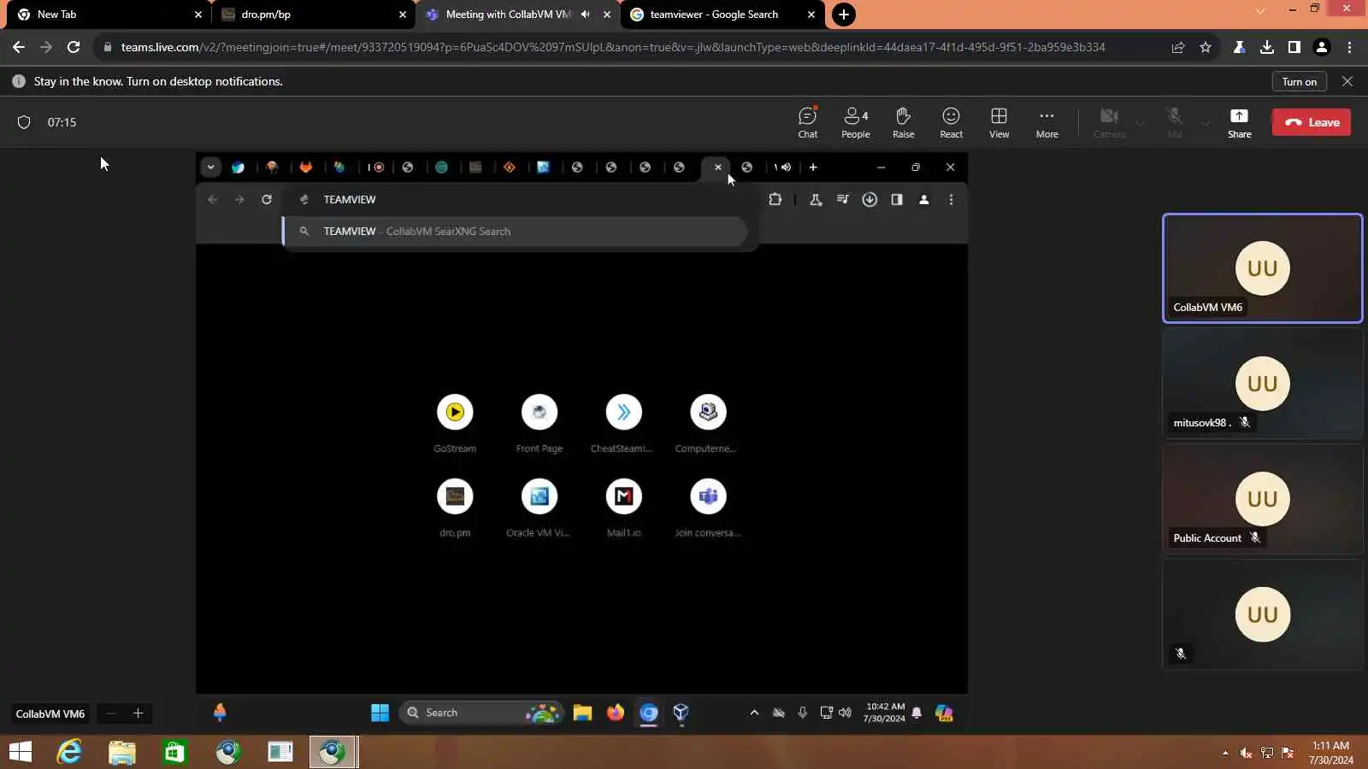1368x769 pixels.
Task: Expand microphone options arrow beside Mic
Action: [1205, 122]
